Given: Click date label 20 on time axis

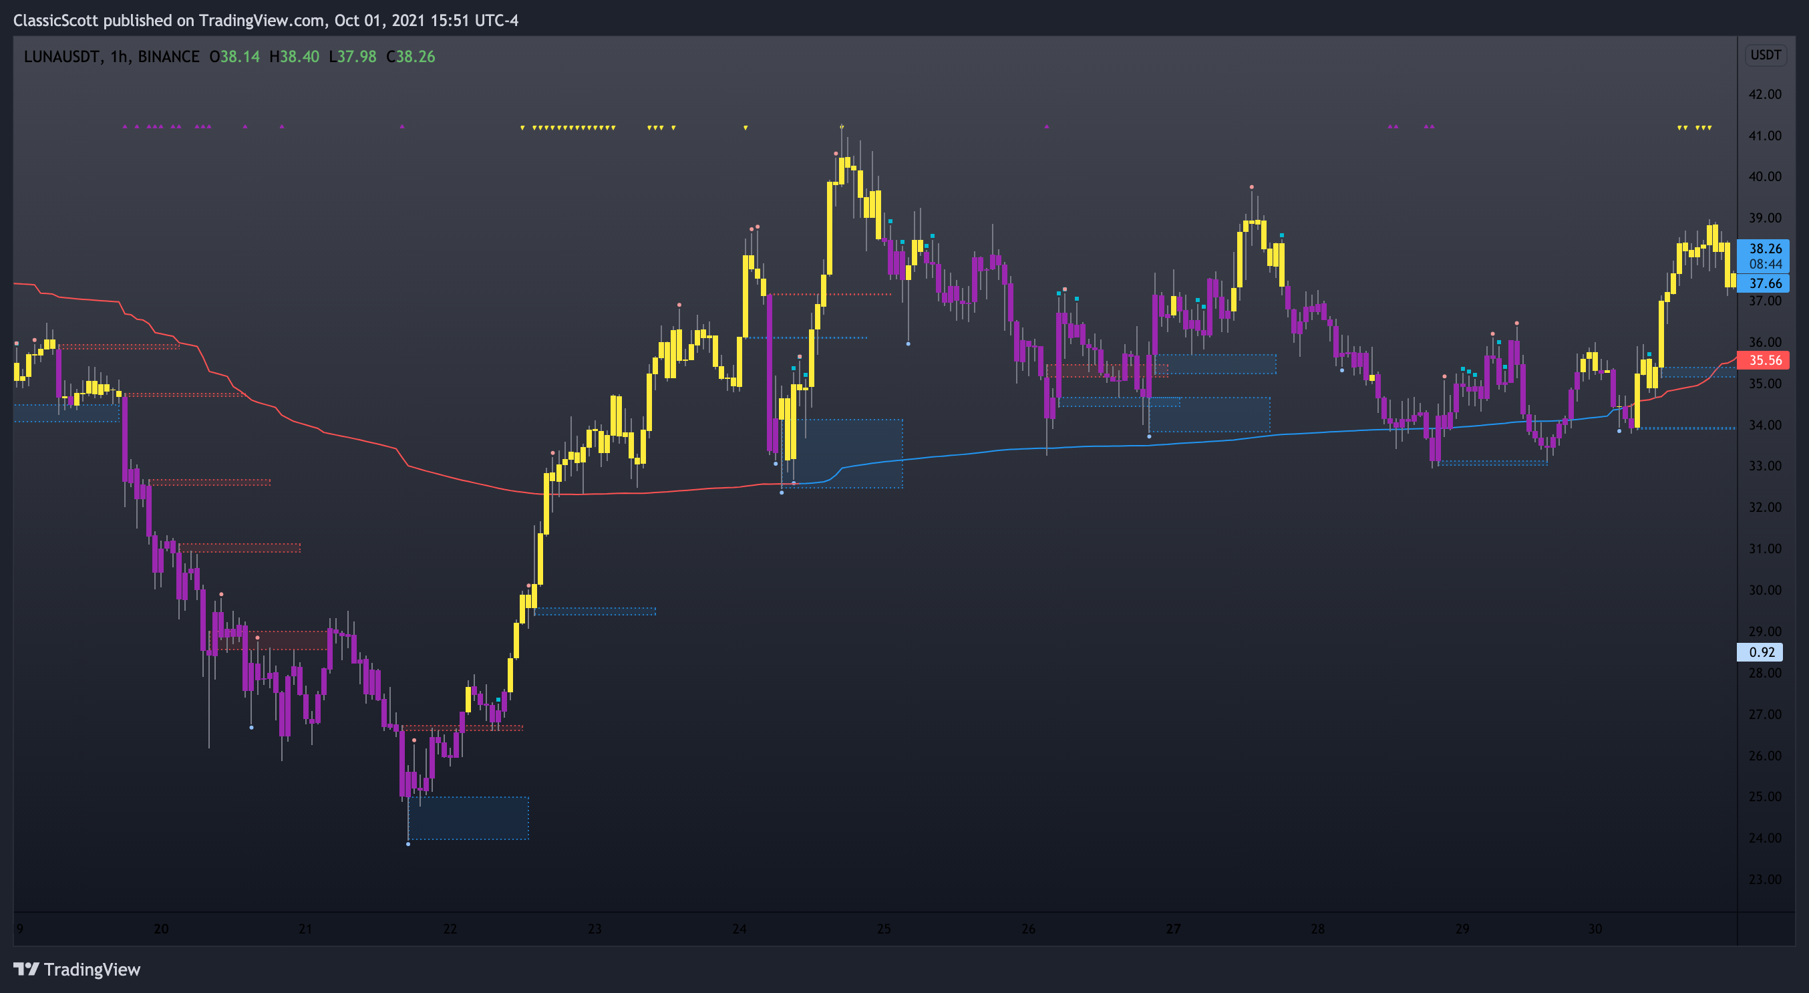Looking at the screenshot, I should click(x=161, y=928).
